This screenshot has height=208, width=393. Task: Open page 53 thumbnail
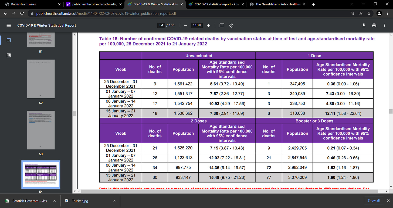point(41,130)
